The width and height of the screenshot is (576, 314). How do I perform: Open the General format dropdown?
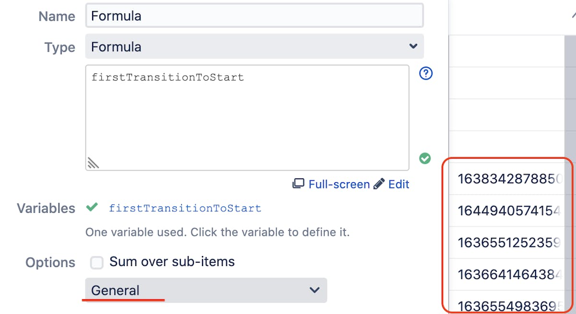point(205,290)
